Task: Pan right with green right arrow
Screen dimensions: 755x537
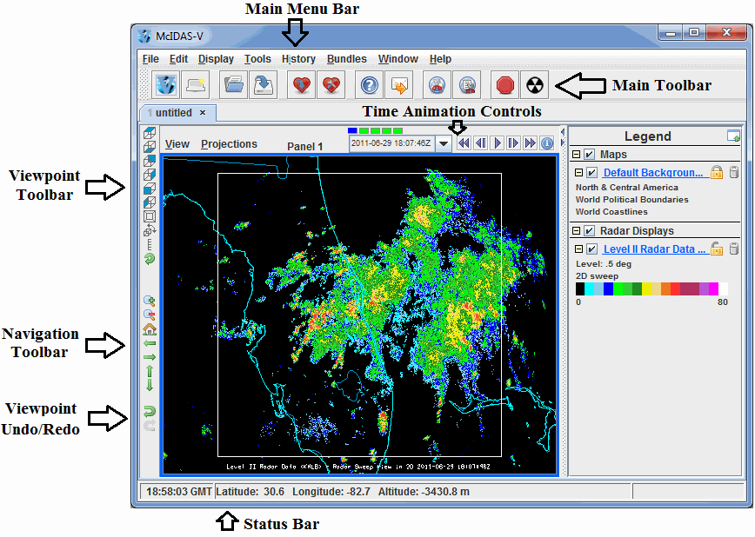Action: pyautogui.click(x=150, y=357)
